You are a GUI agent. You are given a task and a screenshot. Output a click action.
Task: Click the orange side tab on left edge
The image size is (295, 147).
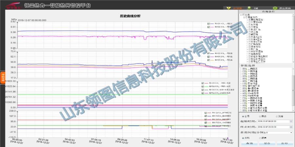[x=3, y=77]
